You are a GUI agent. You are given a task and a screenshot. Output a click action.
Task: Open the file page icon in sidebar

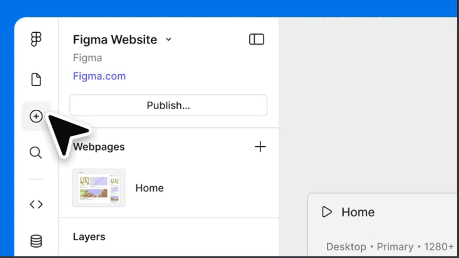coord(36,79)
